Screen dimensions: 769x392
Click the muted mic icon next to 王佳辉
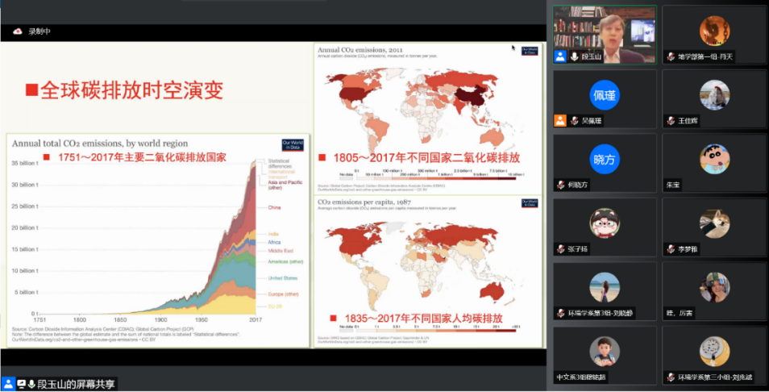point(670,121)
